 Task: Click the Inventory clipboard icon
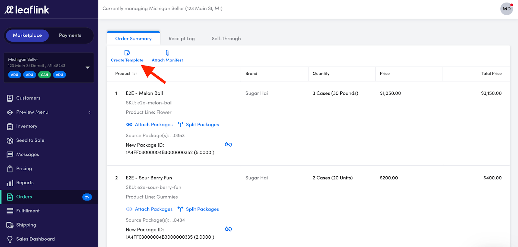(x=10, y=126)
